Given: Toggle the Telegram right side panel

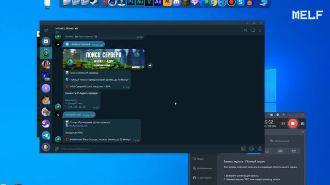Looking at the screenshot, I should [x=253, y=30].
